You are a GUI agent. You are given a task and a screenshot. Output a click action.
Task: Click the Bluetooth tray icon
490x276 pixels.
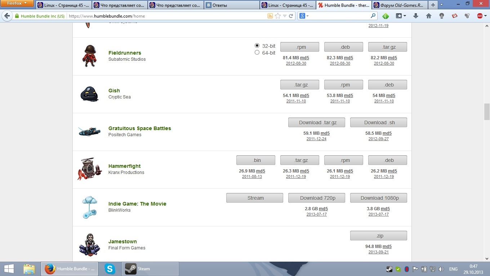(407, 269)
